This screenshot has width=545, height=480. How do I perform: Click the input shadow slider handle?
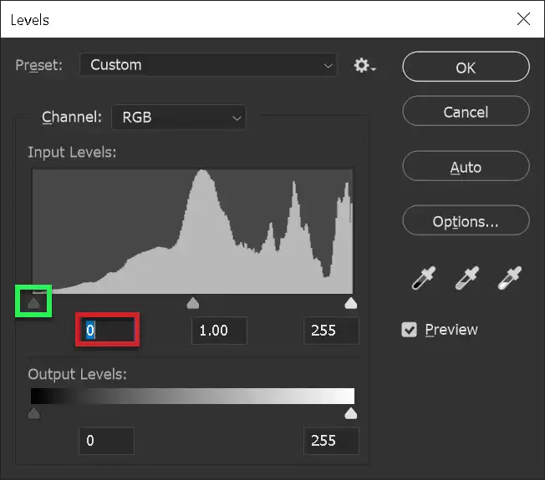click(33, 302)
